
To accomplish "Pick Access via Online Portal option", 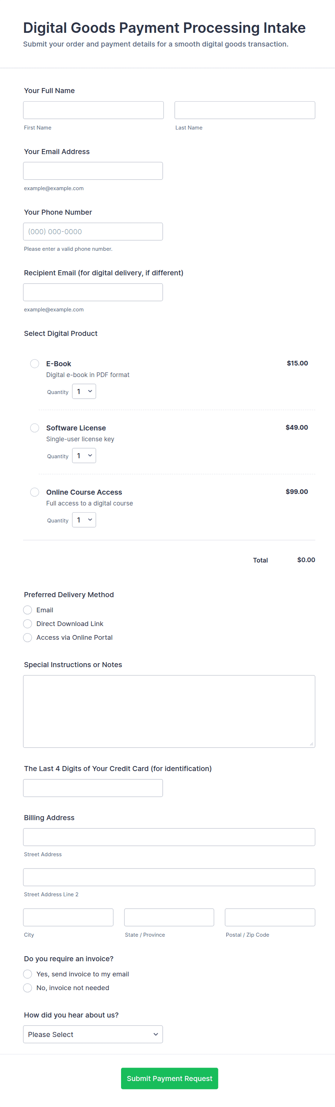I will click(x=28, y=637).
